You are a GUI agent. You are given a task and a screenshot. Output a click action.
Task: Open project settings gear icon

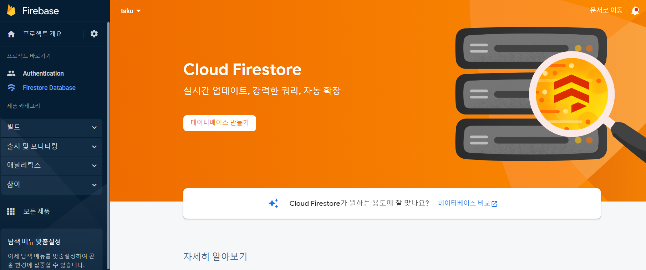(94, 34)
